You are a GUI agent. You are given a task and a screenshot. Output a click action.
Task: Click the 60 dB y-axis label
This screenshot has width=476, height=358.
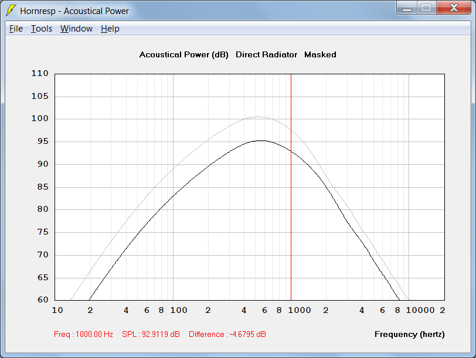pyautogui.click(x=43, y=300)
